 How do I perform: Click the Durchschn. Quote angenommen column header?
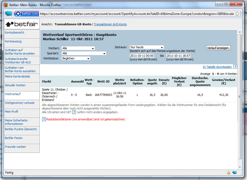200,81
